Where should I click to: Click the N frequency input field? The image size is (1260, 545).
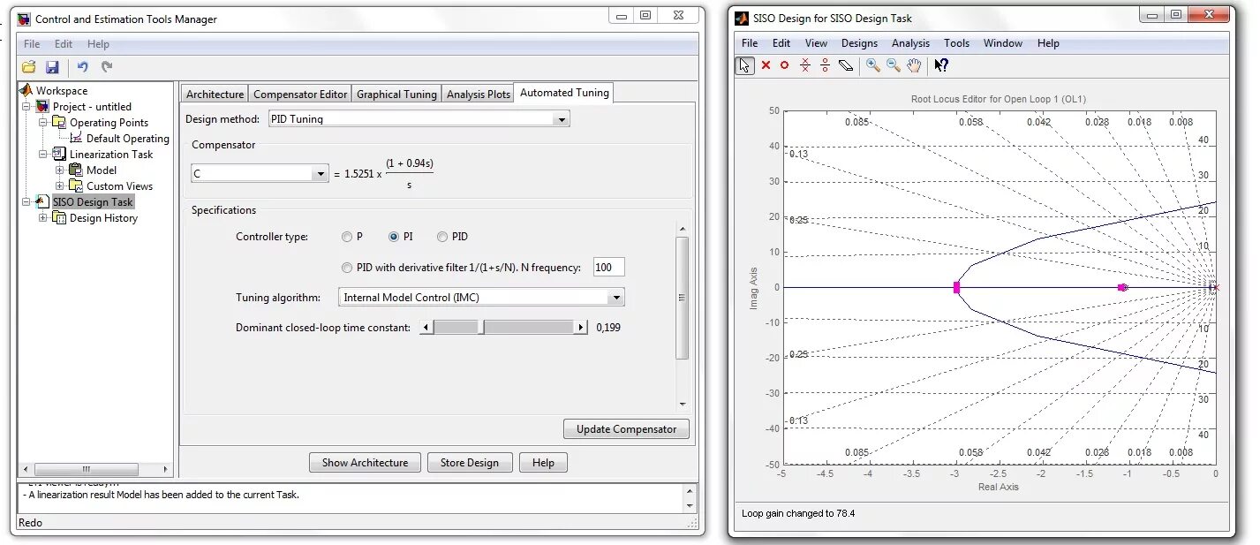point(608,268)
